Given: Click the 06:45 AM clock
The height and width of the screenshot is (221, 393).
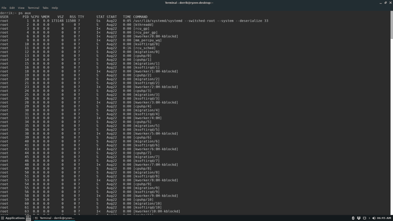Looking at the screenshot, I should pos(384,218).
